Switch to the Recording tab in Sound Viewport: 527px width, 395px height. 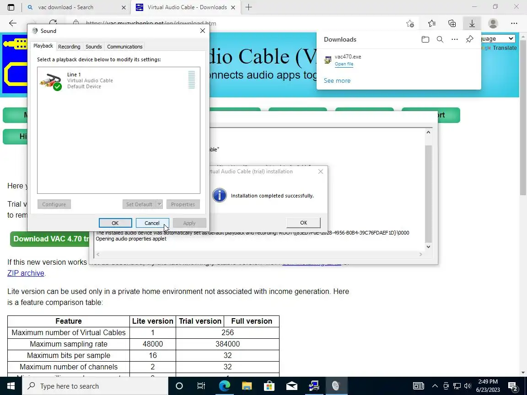pyautogui.click(x=69, y=47)
